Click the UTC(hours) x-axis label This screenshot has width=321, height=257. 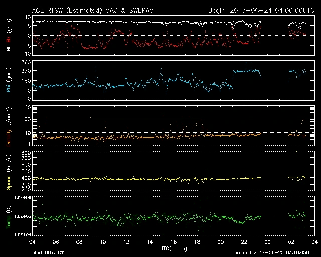pyautogui.click(x=173, y=248)
